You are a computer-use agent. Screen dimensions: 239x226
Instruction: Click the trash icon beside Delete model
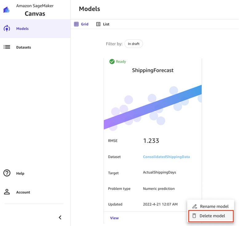(194, 216)
